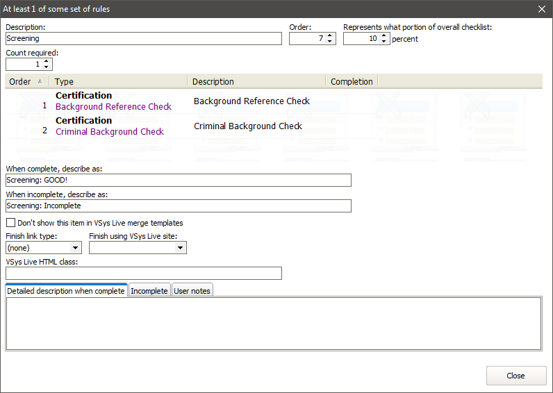Open the User notes tab
The width and height of the screenshot is (553, 393).
tap(192, 291)
